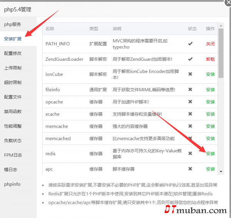Install the ionCube extension
Image resolution: width=231 pixels, height=218 pixels.
coord(210,74)
